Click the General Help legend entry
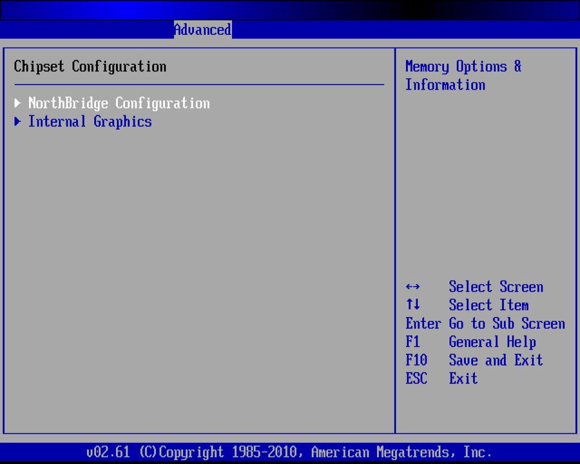 tap(492, 342)
